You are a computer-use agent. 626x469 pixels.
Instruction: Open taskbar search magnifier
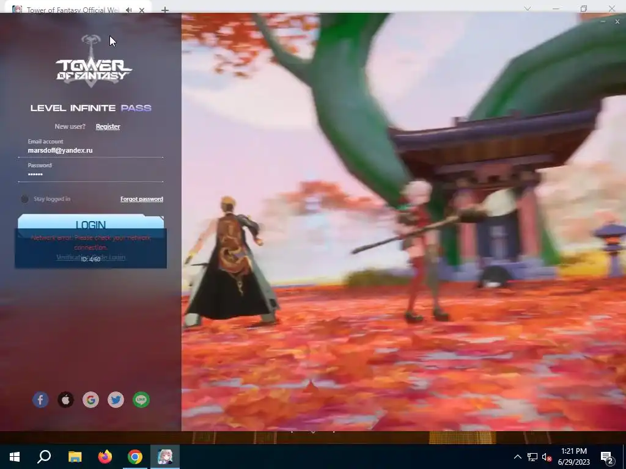tap(44, 457)
